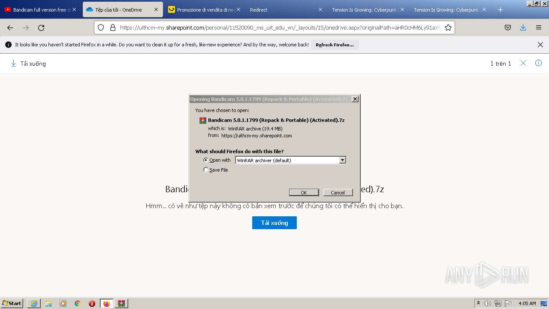Open Action Center flag icon
This screenshot has width=549, height=309.
tap(508, 303)
